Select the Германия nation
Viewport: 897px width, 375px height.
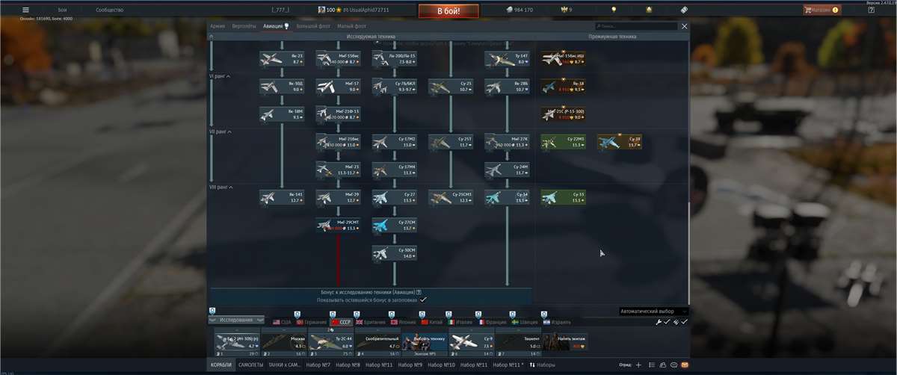(312, 322)
